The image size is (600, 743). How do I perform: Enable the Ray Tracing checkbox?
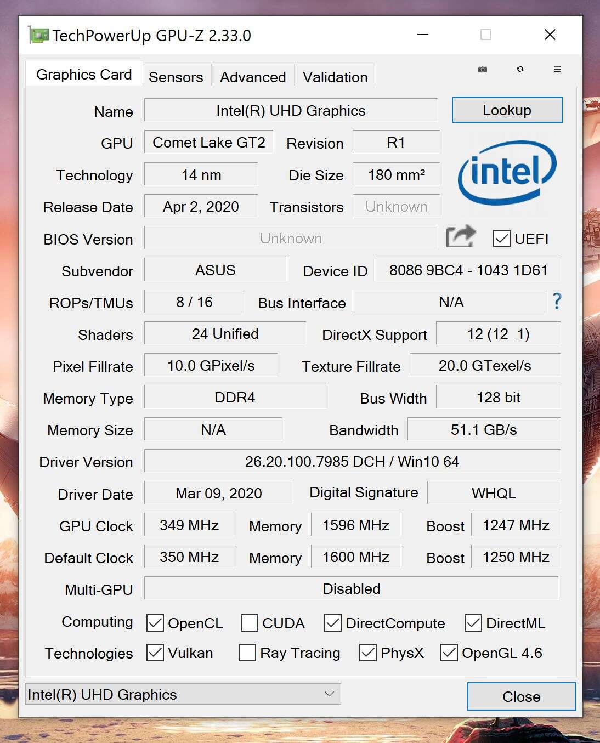247,653
